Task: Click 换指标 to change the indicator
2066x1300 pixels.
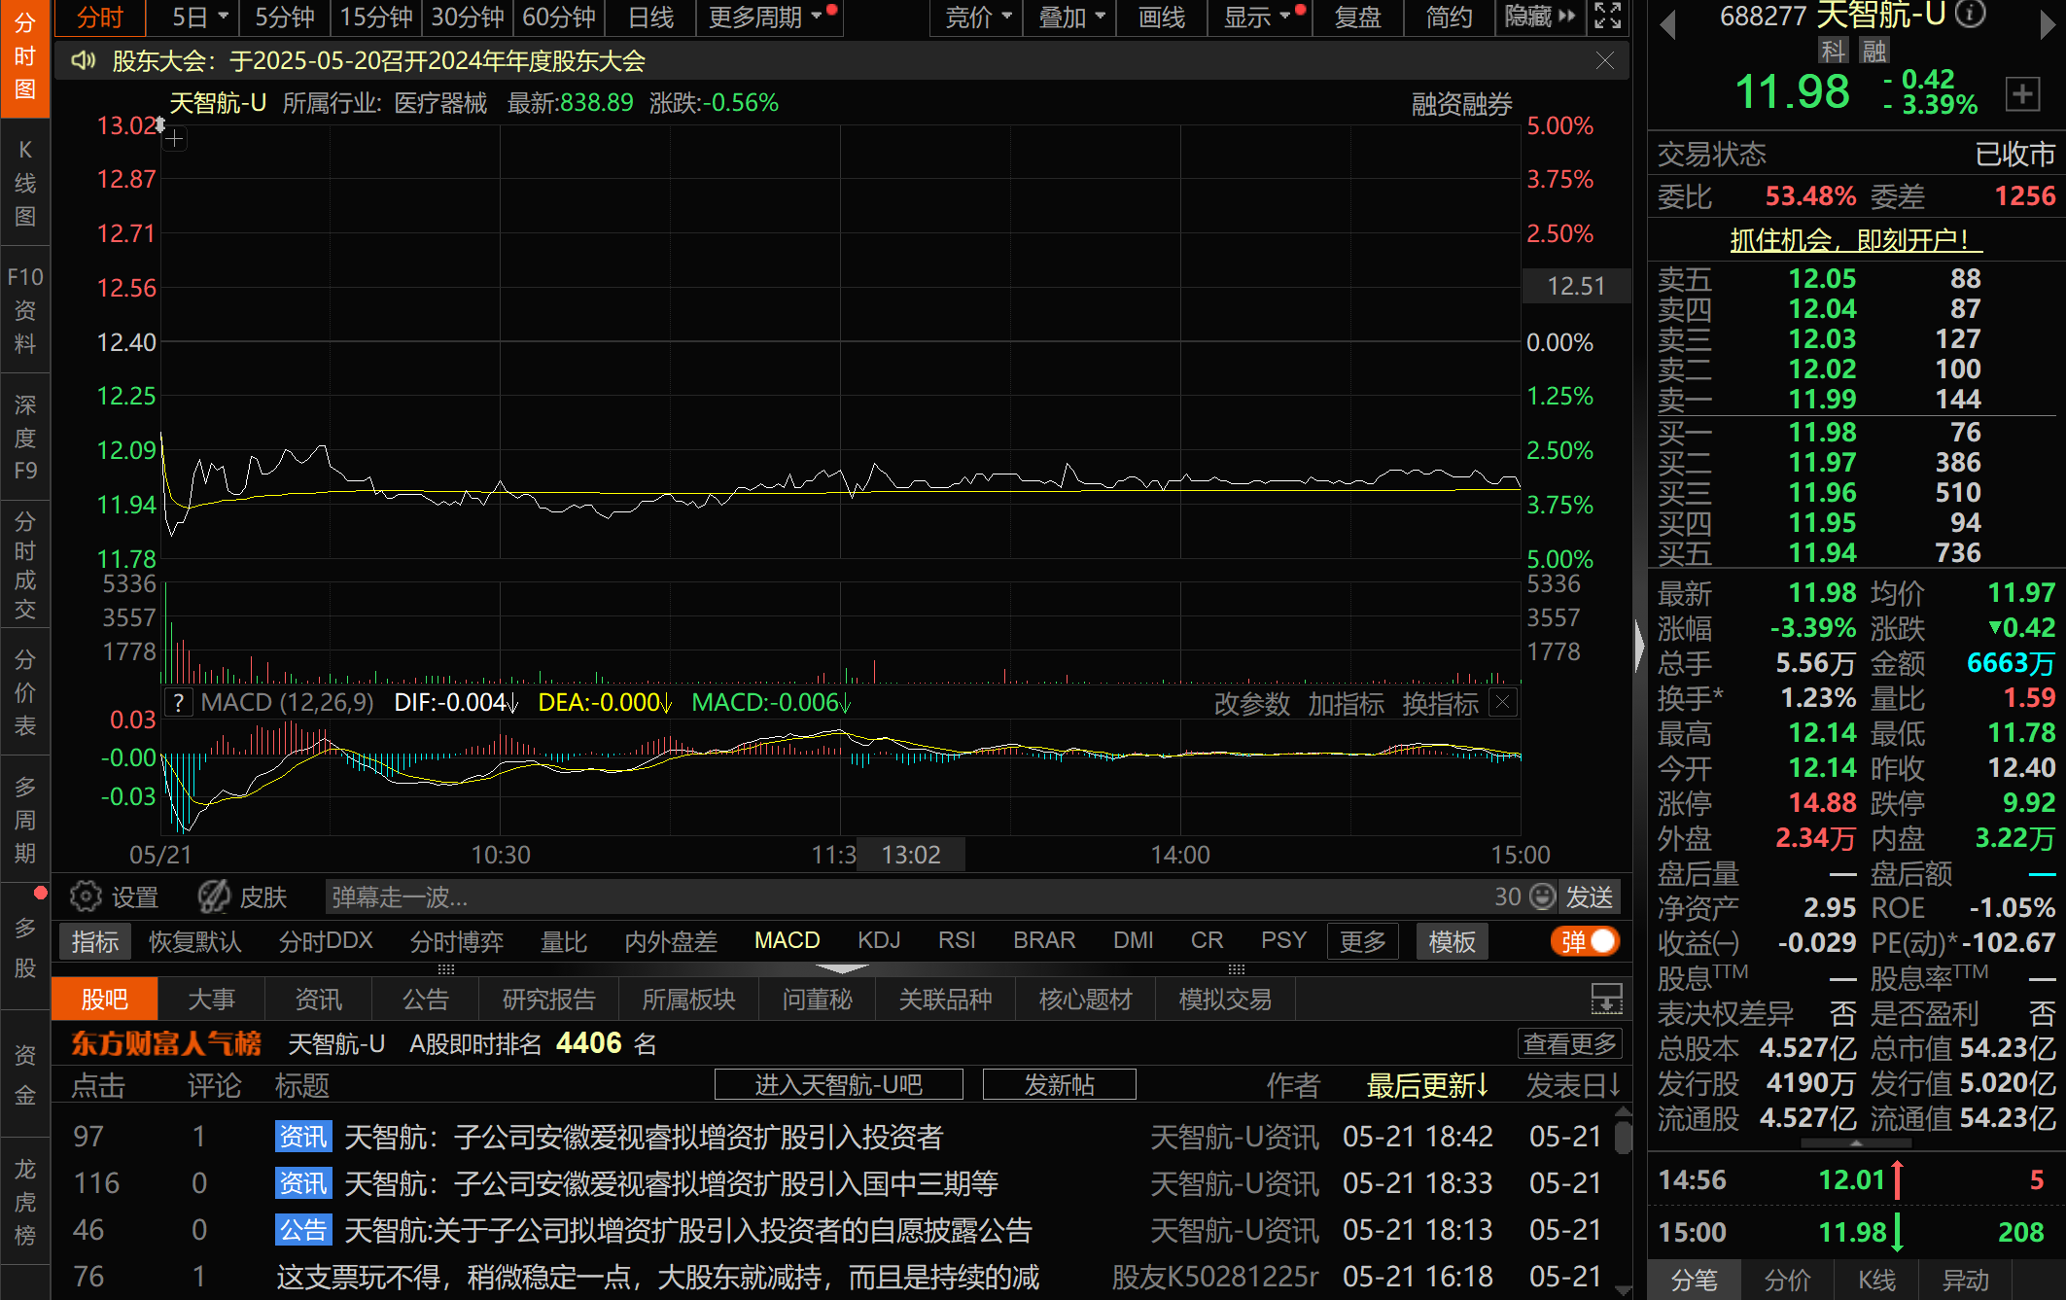Action: click(x=1441, y=703)
